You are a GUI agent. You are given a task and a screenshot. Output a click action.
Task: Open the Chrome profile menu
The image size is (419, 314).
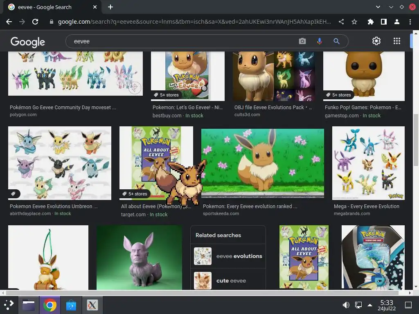click(x=397, y=22)
